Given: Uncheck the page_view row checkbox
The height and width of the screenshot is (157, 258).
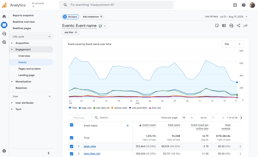Looking at the screenshot, I should coord(72,146).
